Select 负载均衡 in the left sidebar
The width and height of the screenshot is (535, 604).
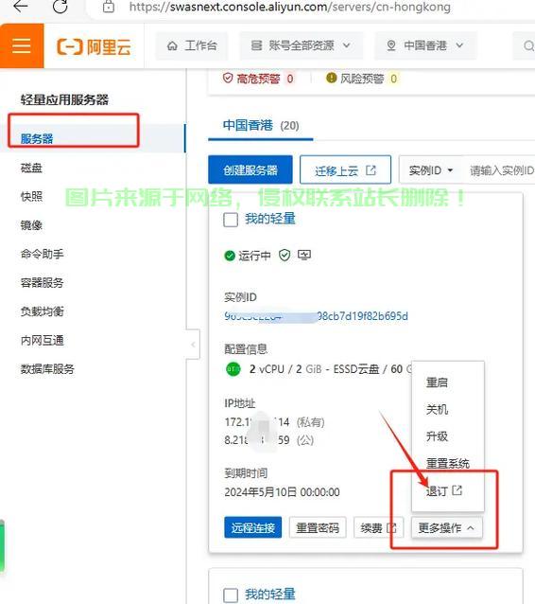[43, 311]
